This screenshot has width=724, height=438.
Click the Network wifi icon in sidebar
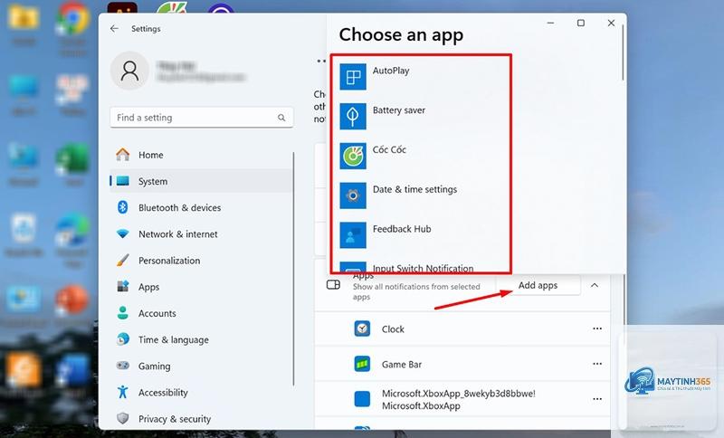click(123, 234)
